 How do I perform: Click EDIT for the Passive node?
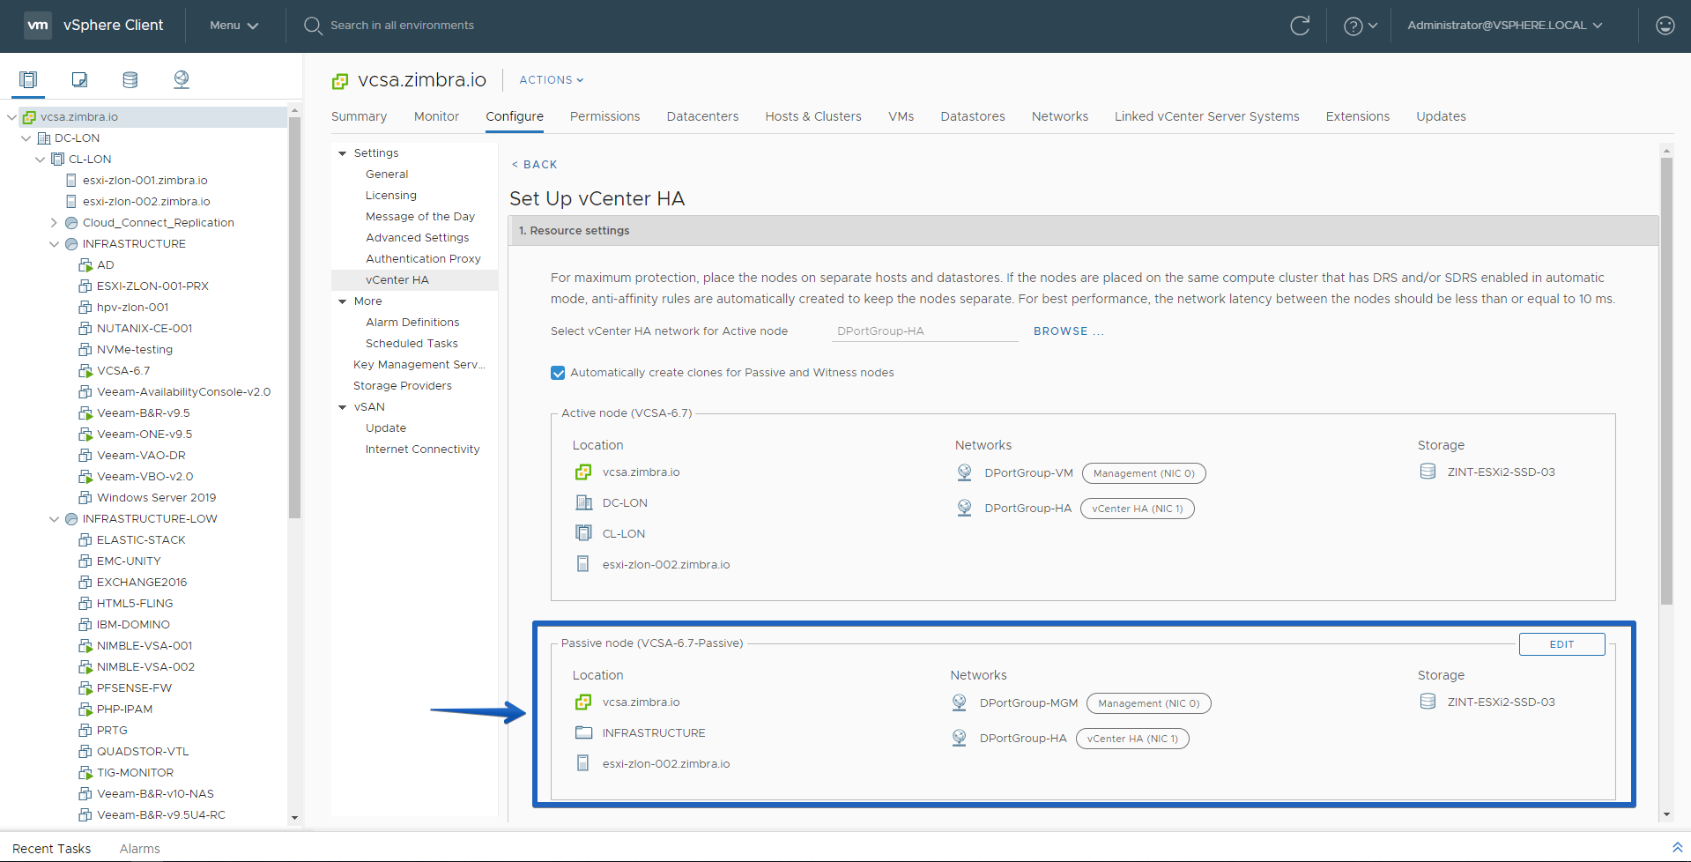[1561, 644]
